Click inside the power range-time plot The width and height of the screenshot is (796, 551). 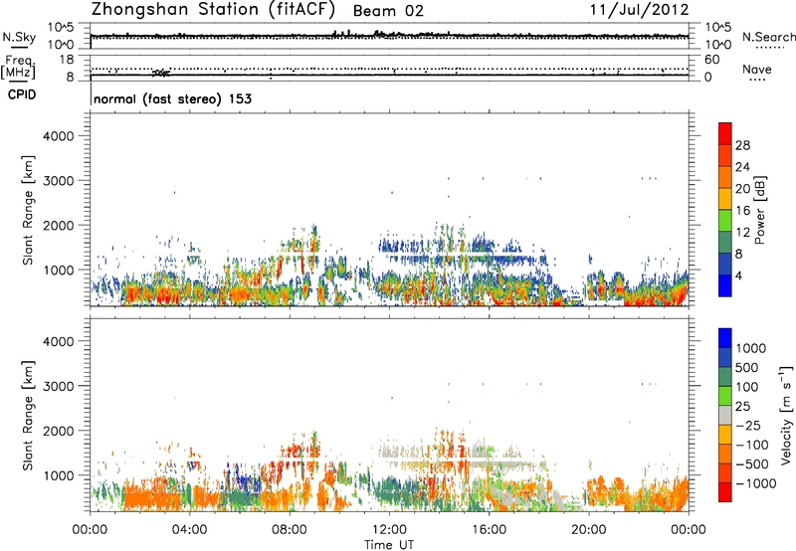coord(389,210)
